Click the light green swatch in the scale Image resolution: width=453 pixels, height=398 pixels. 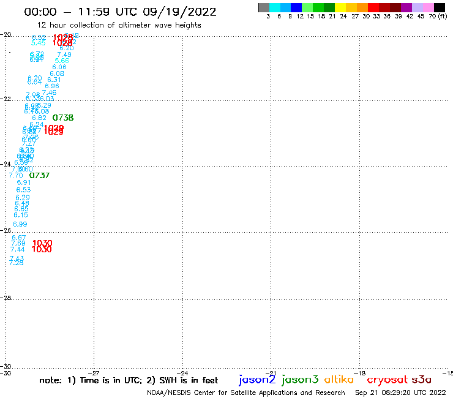[x=307, y=7]
